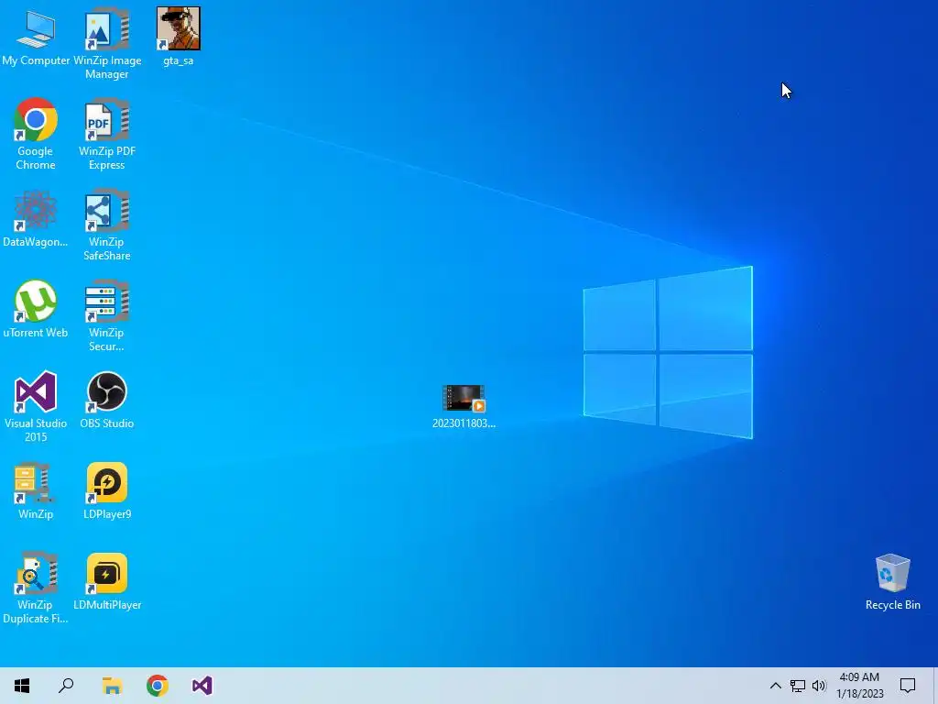Click the DataWagon desktop shortcut

tap(36, 218)
